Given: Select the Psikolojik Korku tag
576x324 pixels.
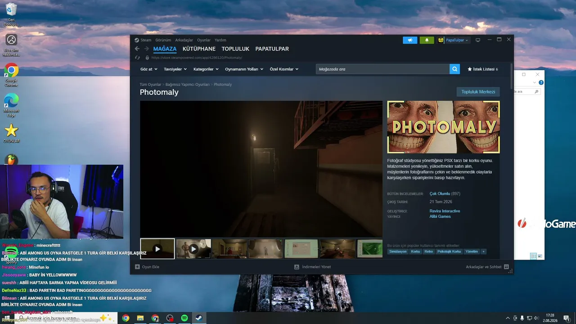Looking at the screenshot, I should tap(449, 252).
